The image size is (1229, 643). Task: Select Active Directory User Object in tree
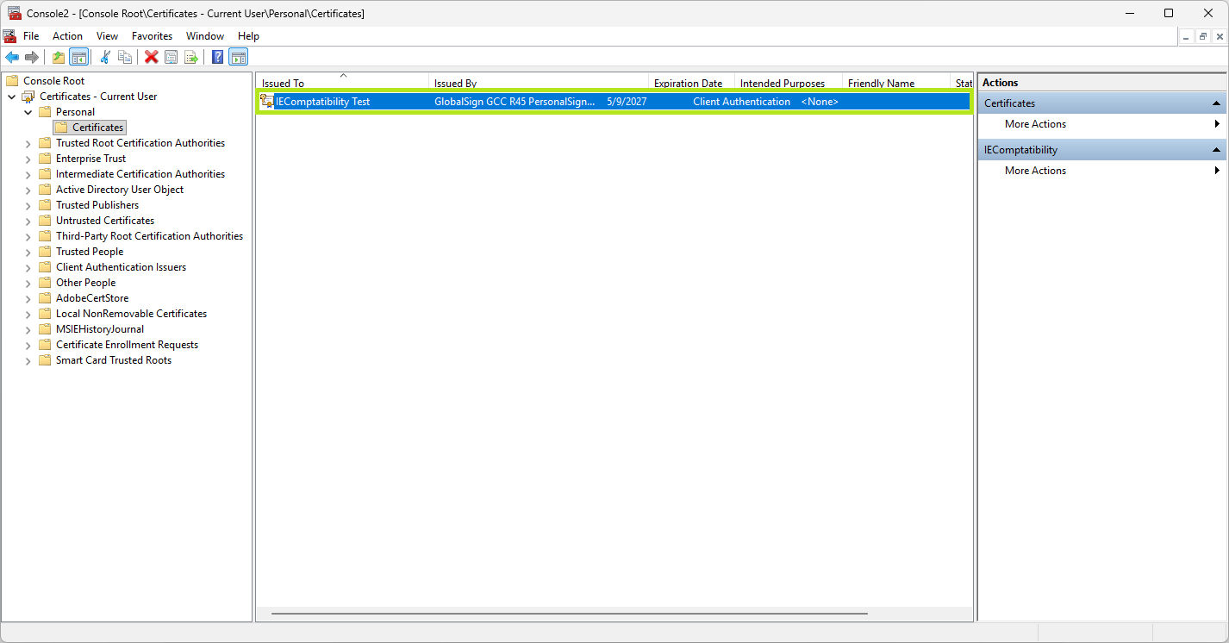pos(120,190)
